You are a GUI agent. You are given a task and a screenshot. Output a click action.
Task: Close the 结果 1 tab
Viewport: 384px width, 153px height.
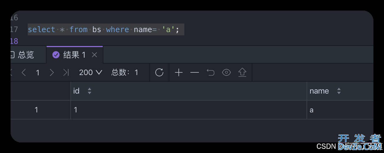[x=94, y=55]
